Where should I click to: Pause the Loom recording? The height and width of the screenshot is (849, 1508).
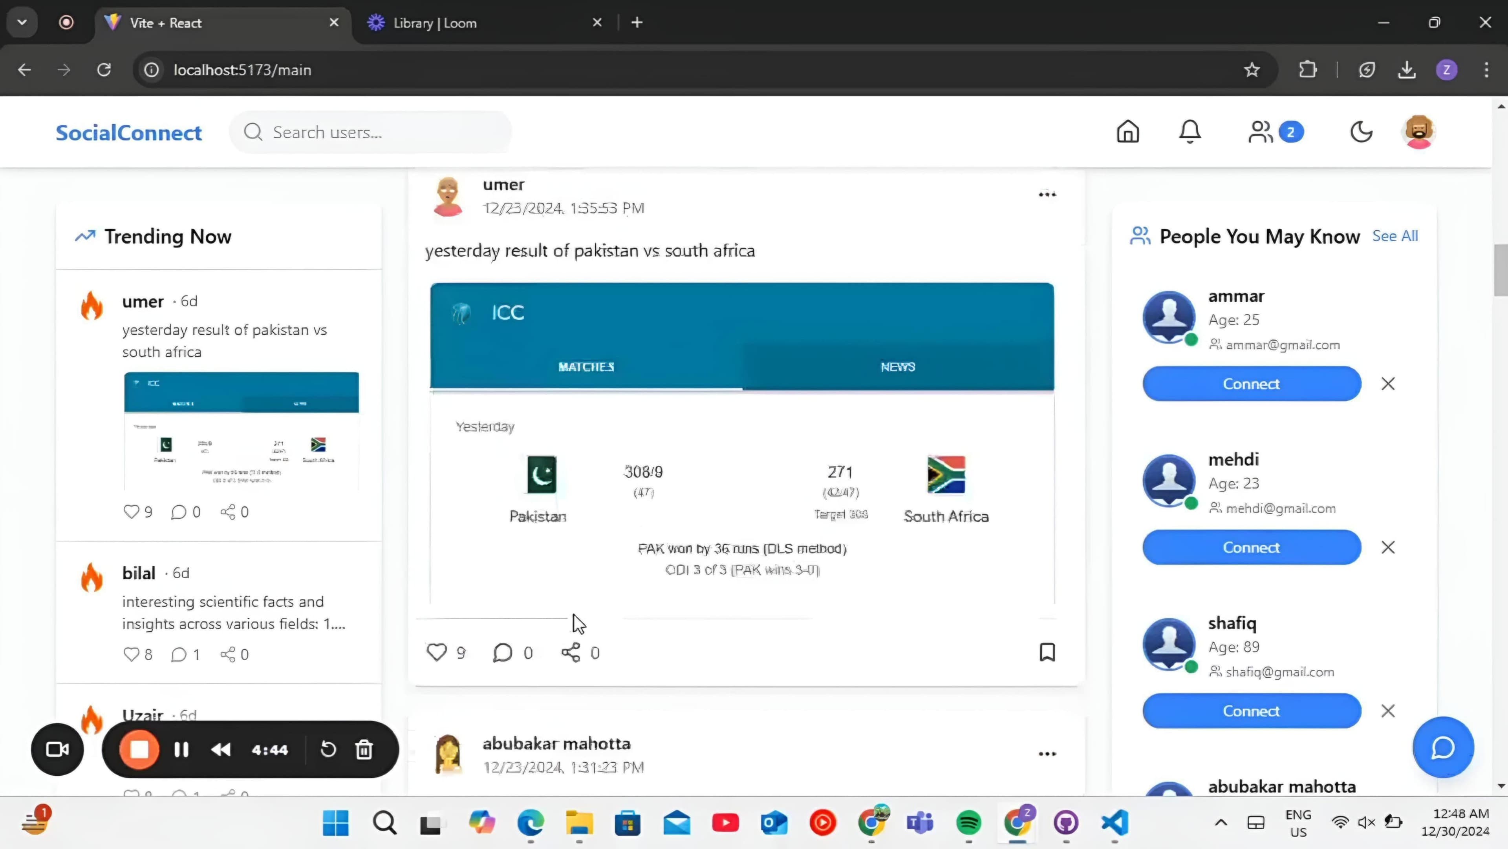(x=181, y=750)
